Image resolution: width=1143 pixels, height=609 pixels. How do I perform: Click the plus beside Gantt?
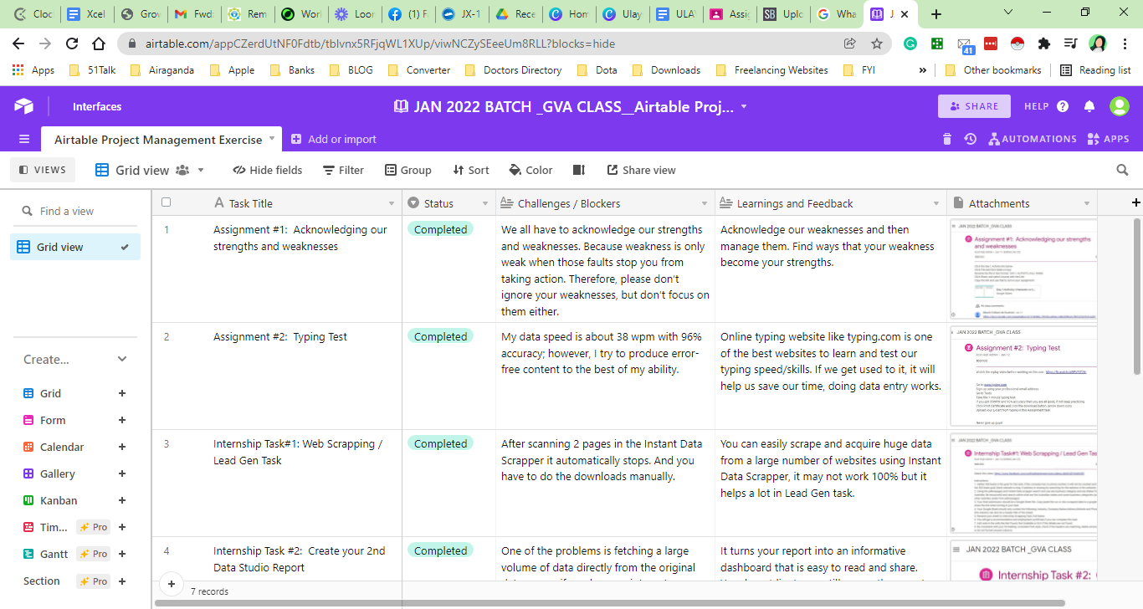point(122,554)
